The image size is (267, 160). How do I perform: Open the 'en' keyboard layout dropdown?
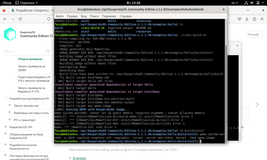pyautogui.click(x=235, y=3)
